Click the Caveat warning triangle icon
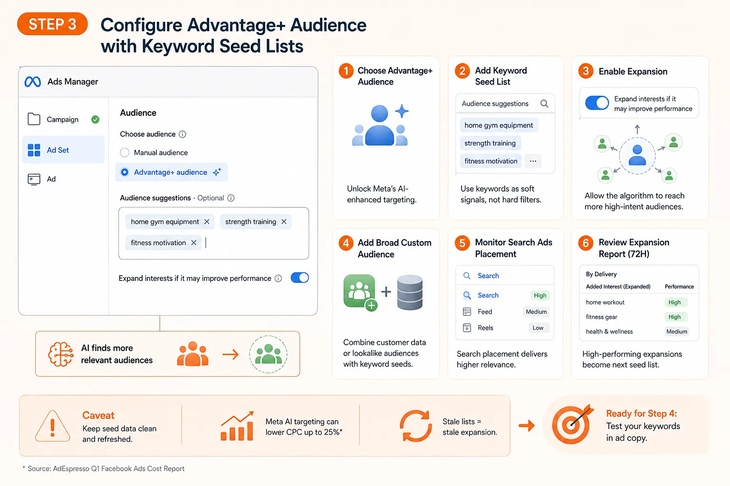Viewport: 730px width, 486px height. coord(53,426)
